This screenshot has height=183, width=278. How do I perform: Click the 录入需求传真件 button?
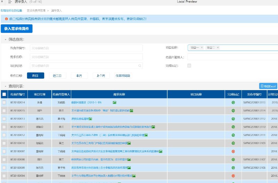16,29
